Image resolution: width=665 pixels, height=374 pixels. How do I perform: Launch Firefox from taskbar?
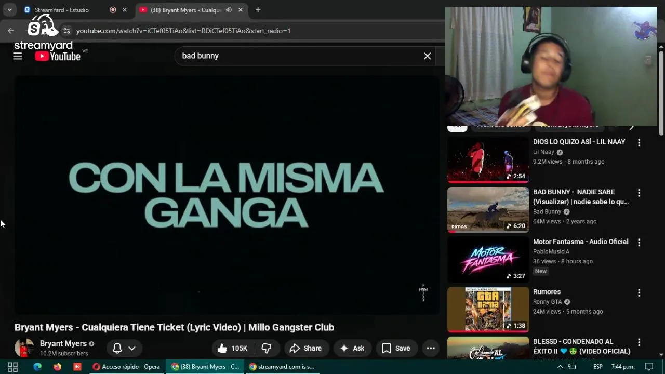[57, 367]
